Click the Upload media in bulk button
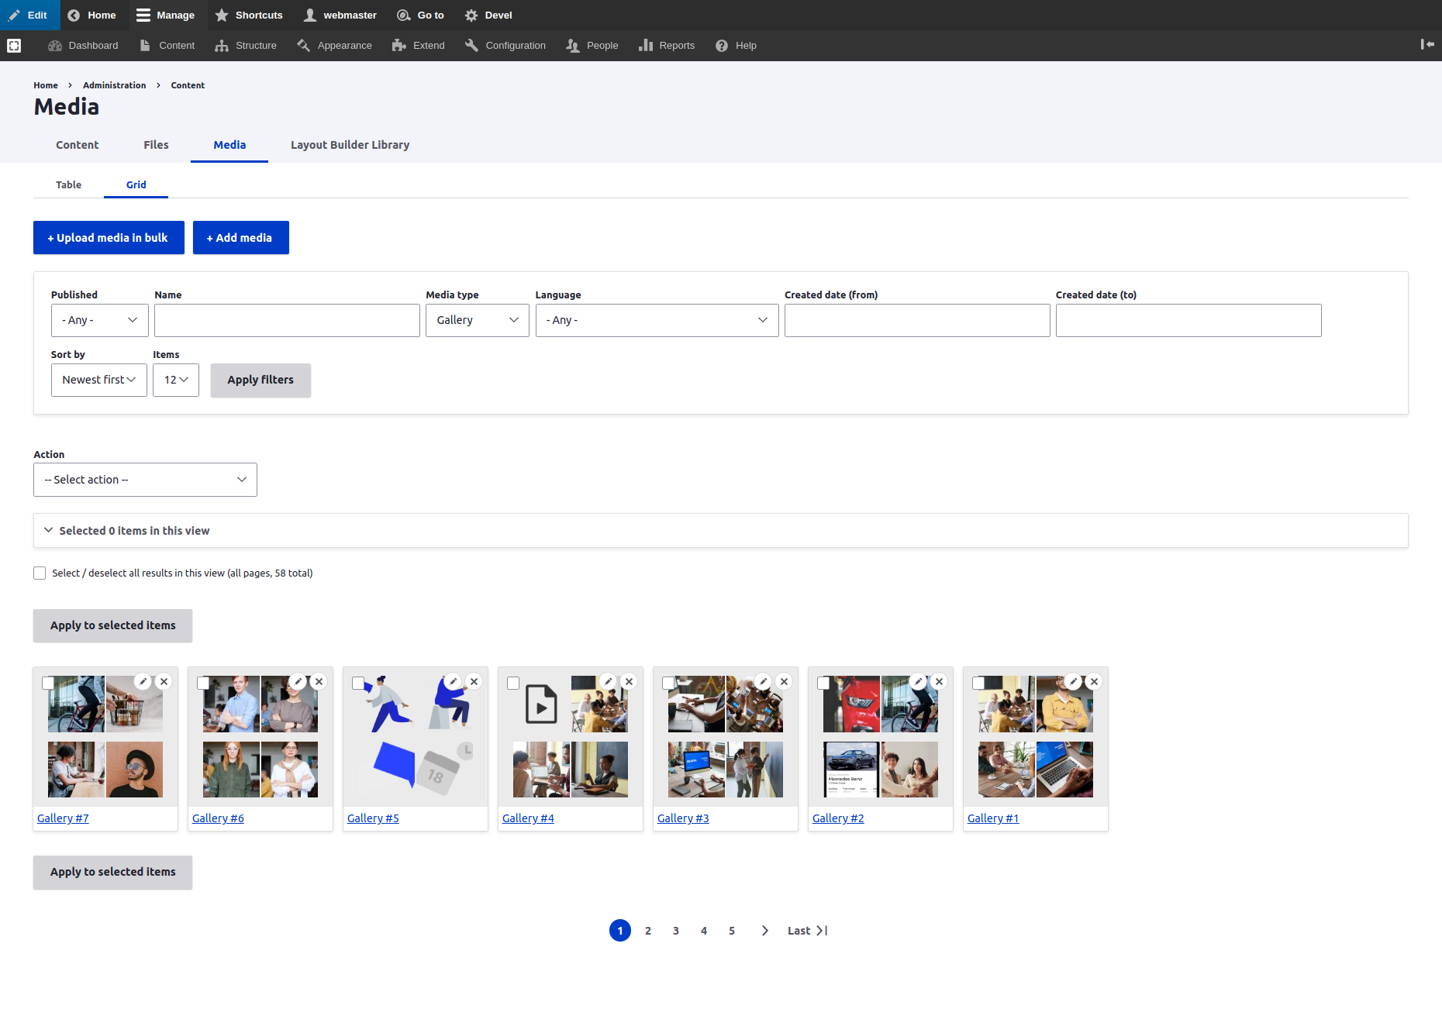The height and width of the screenshot is (1009, 1442). [109, 237]
